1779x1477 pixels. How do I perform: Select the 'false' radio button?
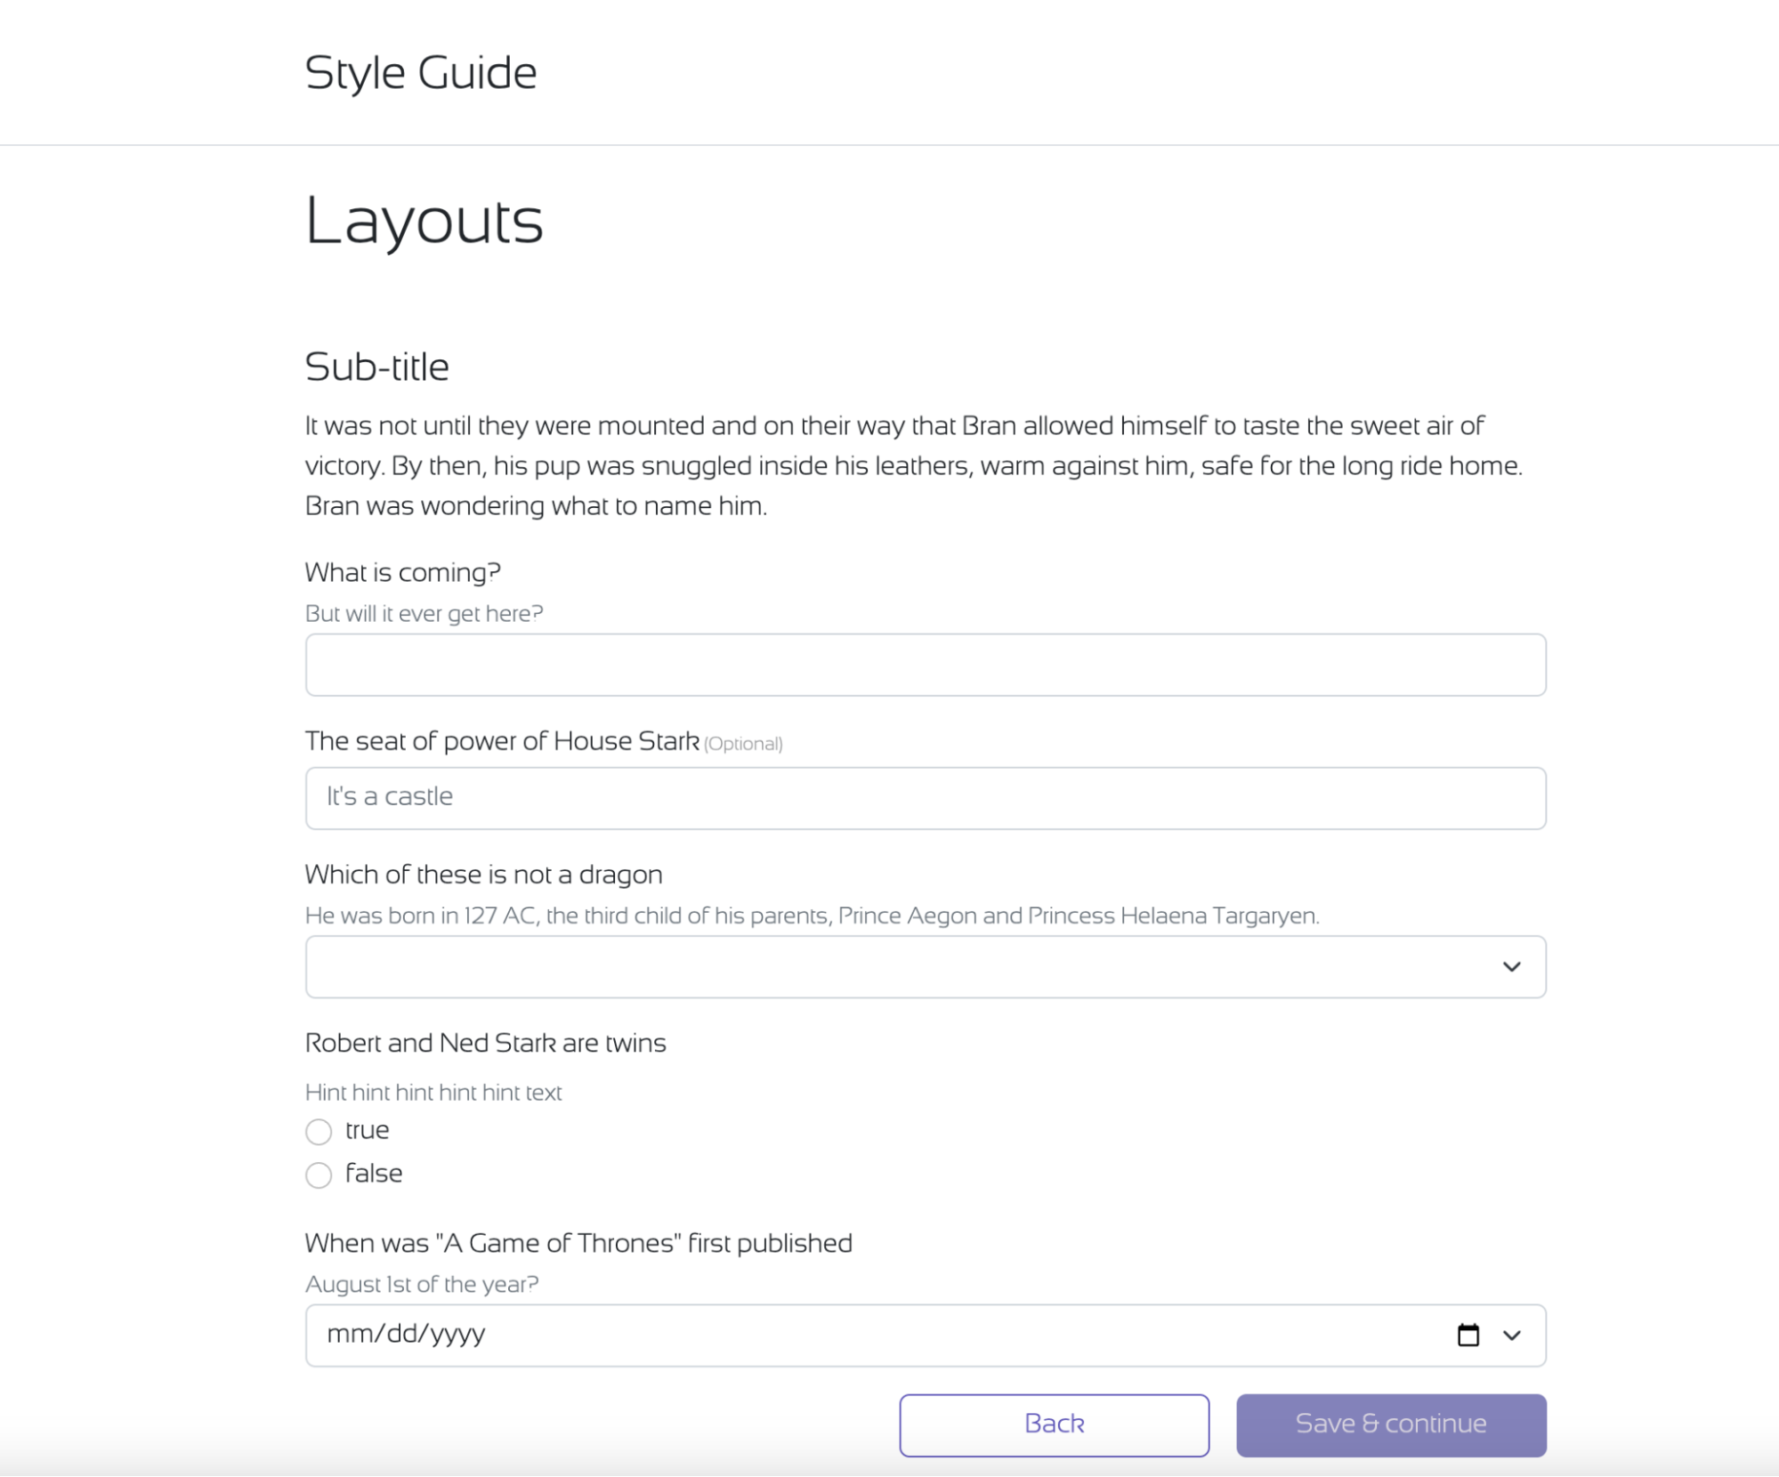click(x=319, y=1175)
